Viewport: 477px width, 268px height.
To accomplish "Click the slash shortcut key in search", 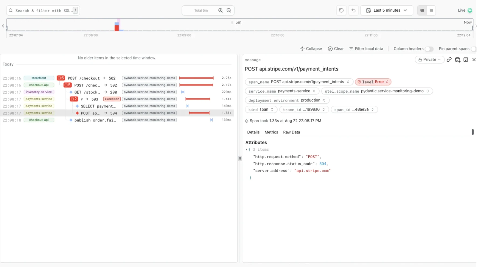I will pos(75,10).
